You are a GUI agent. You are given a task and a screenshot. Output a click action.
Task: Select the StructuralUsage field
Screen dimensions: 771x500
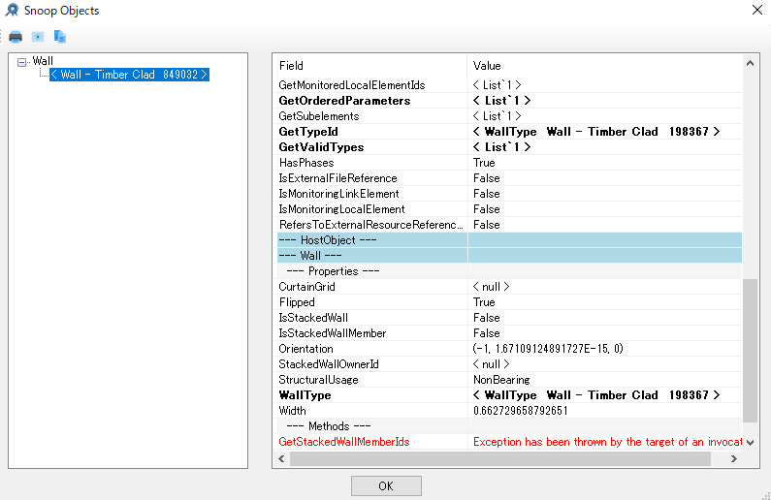pyautogui.click(x=318, y=380)
